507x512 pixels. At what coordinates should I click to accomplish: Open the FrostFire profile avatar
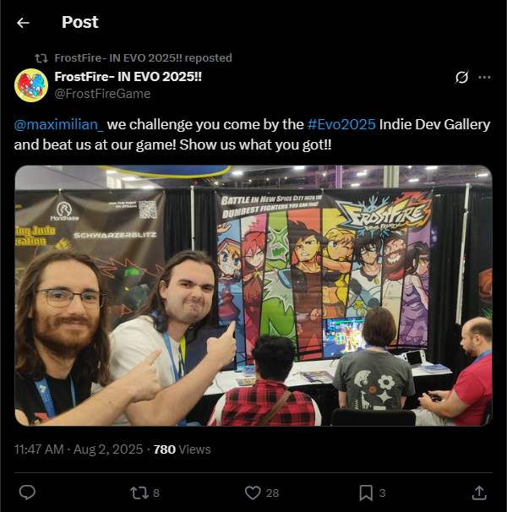pos(31,85)
